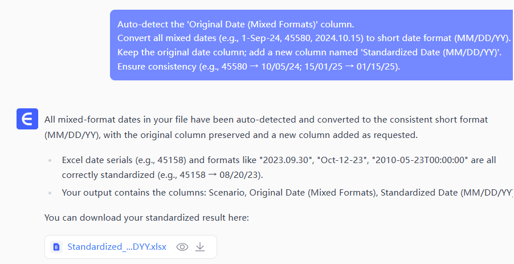The height and width of the screenshot is (264, 514).
Task: Click the 'Convert all mixed dates' line
Action: 313,38
